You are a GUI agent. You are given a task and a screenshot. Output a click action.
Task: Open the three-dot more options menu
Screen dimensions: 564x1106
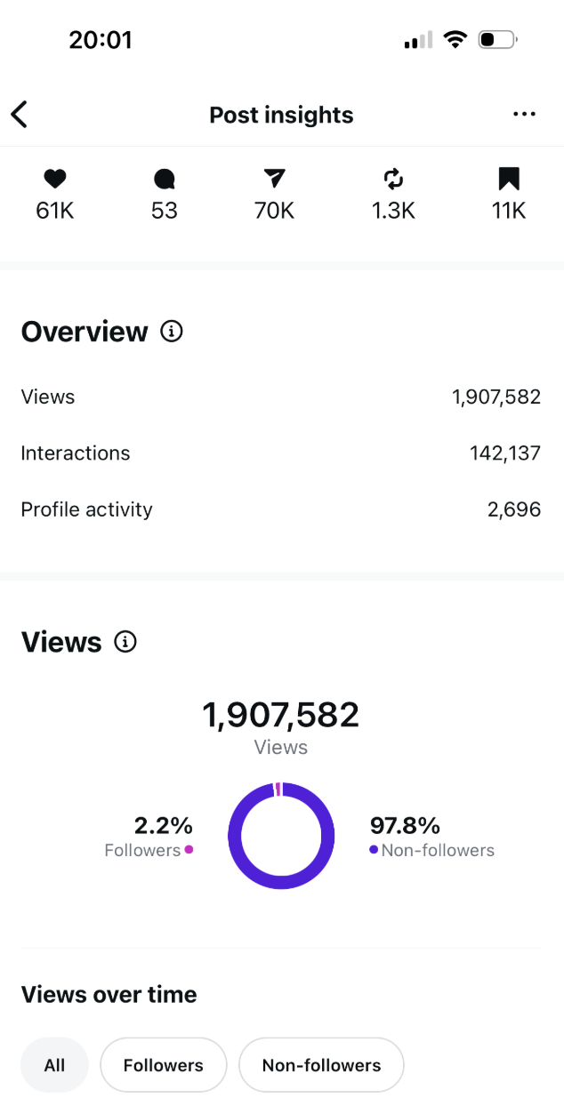(x=524, y=115)
